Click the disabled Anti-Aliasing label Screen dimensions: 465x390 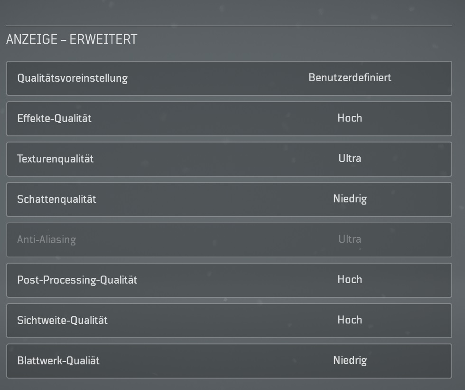tap(46, 239)
